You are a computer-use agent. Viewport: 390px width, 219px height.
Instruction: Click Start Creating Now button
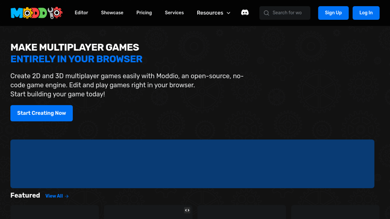[x=41, y=113]
